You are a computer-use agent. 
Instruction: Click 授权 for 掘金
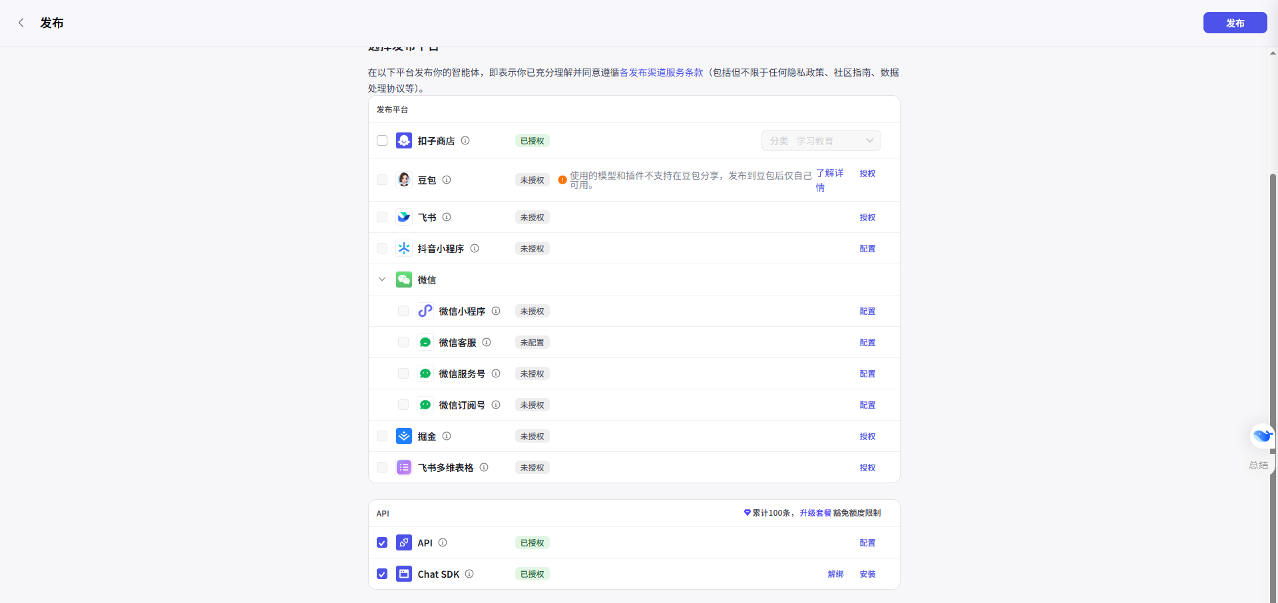[x=867, y=436]
